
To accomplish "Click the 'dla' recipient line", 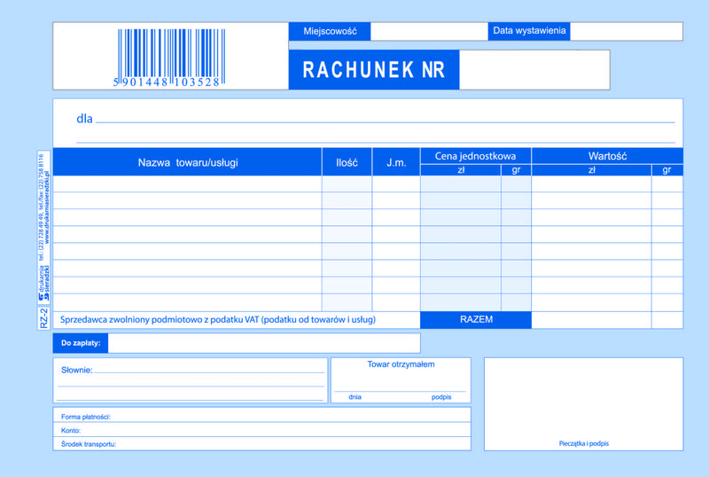I will (x=385, y=119).
